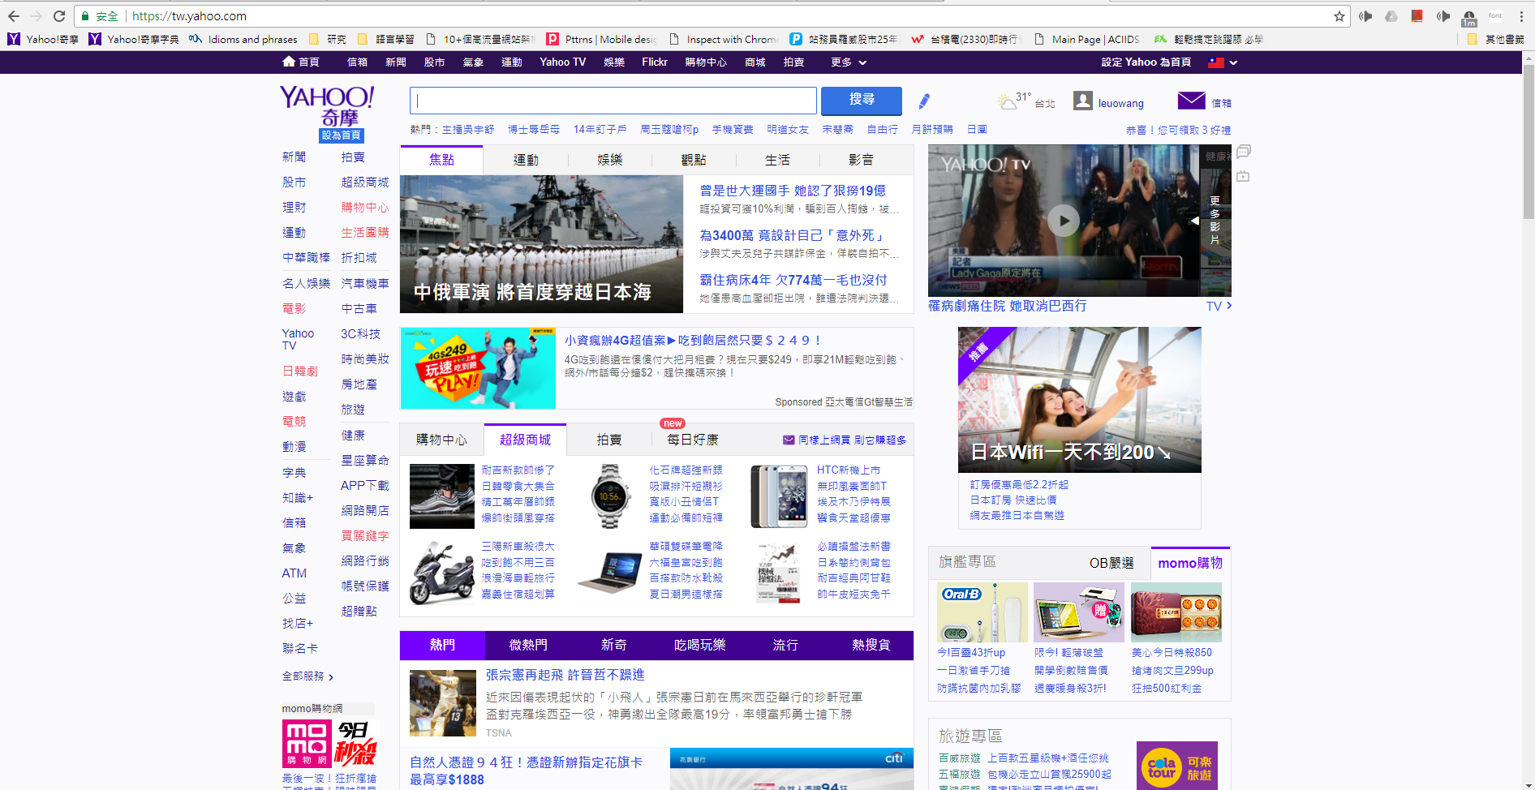Click the 搜尋 search button
The height and width of the screenshot is (790, 1535).
point(862,101)
